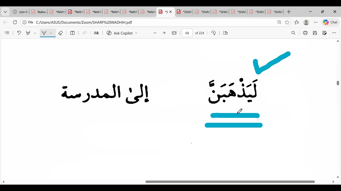Viewport: 341px width, 191px height.
Task: Open PDF toolbar more options menu
Action: point(334,33)
